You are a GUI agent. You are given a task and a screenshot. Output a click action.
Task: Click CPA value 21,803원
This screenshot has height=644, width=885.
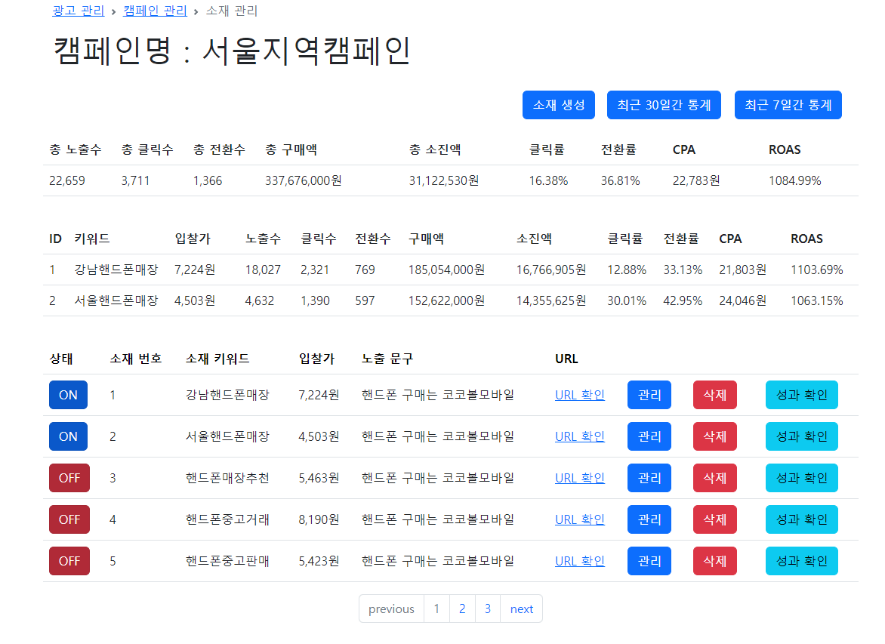pyautogui.click(x=742, y=270)
